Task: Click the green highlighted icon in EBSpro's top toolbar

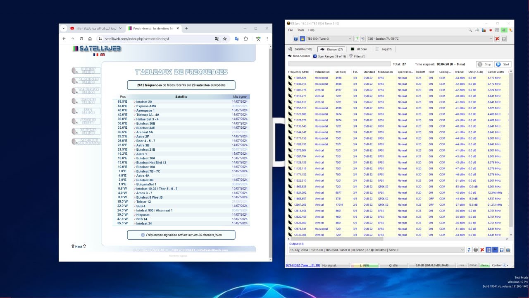Action: [x=504, y=30]
